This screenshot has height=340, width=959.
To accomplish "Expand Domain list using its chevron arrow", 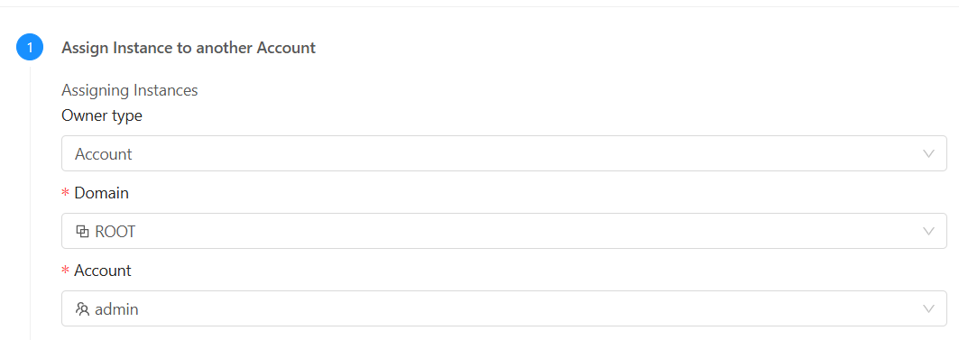I will tap(928, 231).
